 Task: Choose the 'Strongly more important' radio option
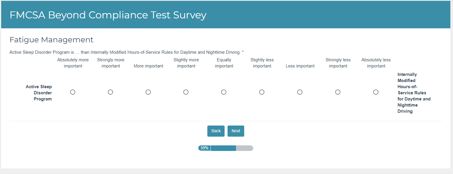(x=111, y=92)
